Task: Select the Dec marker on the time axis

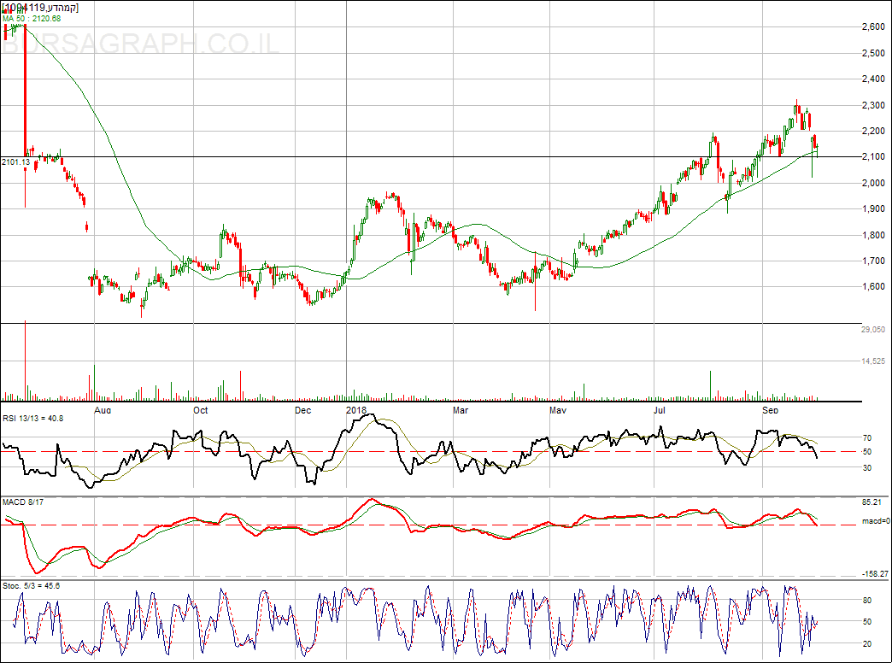Action: 302,410
